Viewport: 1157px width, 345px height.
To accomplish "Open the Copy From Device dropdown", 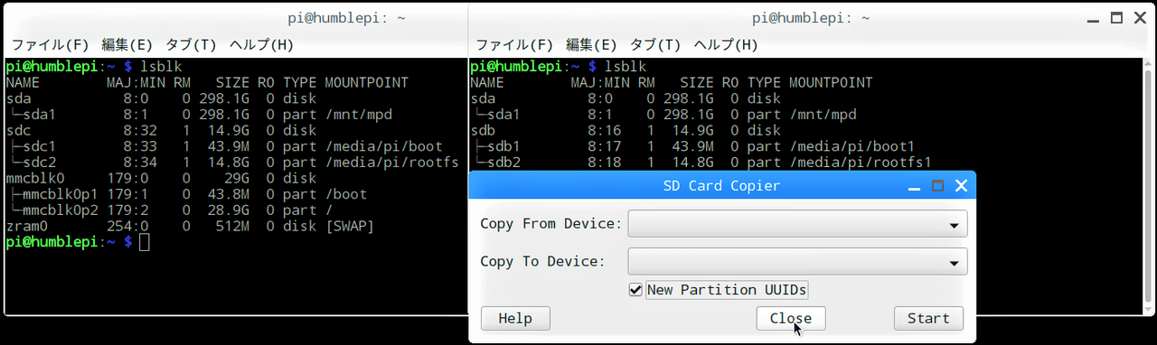I will pos(798,223).
